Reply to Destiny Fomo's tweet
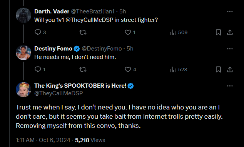Image resolution: width=244 pixels, height=147 pixels. (40, 69)
